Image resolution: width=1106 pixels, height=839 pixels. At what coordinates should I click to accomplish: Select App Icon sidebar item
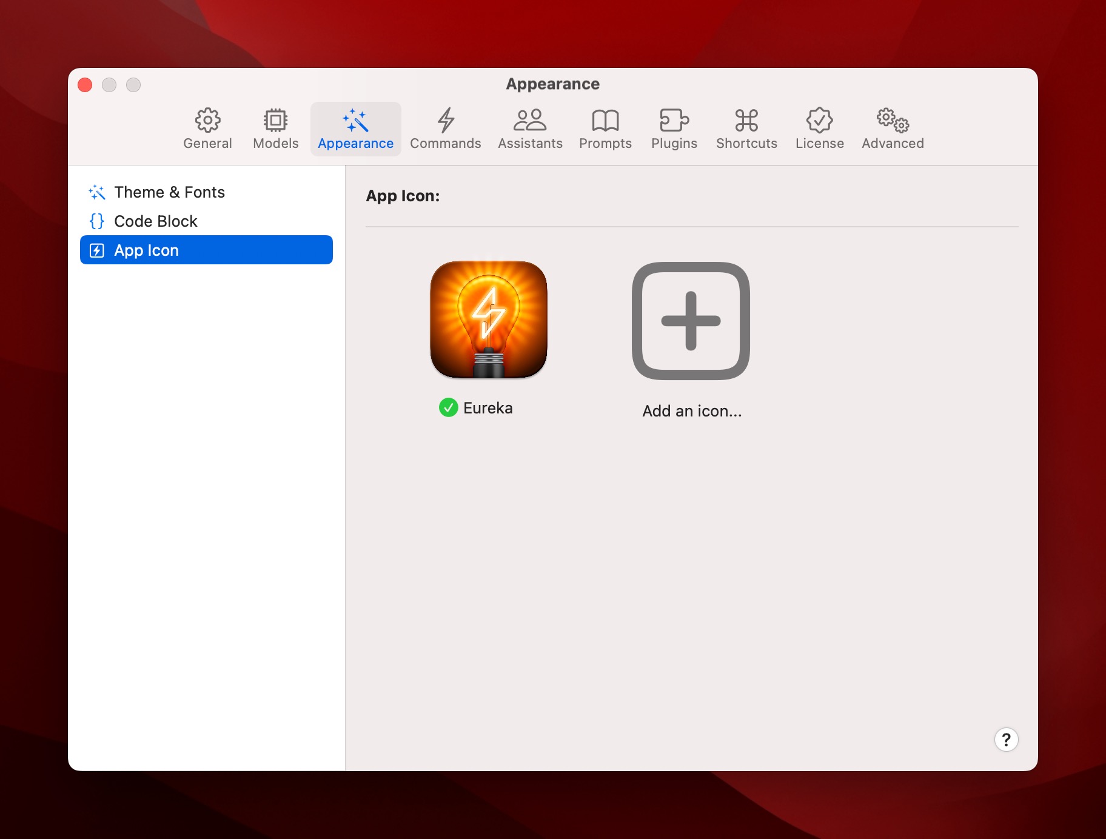pyautogui.click(x=206, y=250)
